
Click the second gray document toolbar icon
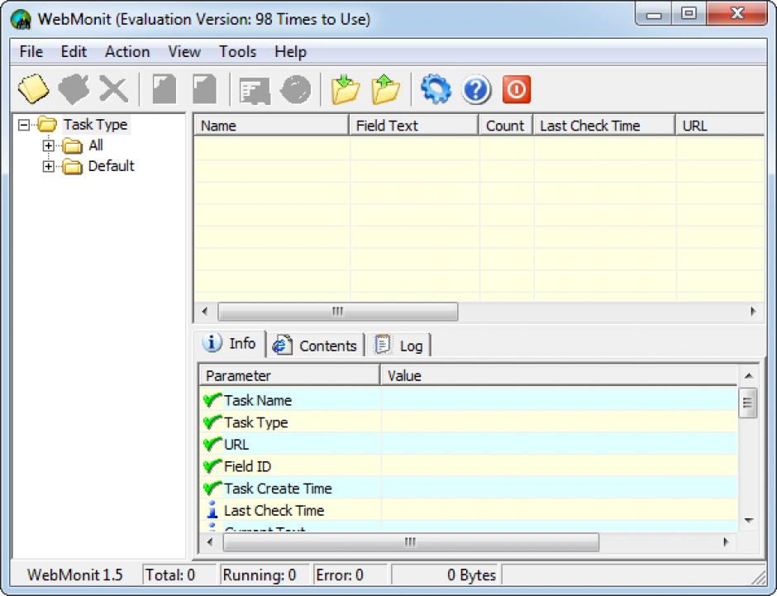[205, 89]
